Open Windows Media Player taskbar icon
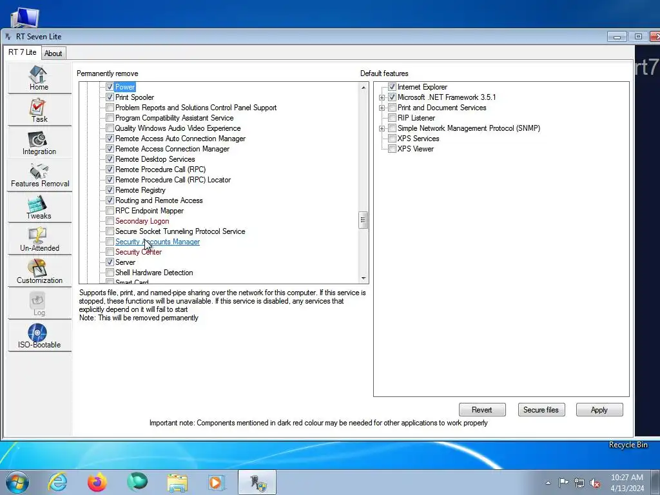660x495 pixels. pyautogui.click(x=217, y=482)
